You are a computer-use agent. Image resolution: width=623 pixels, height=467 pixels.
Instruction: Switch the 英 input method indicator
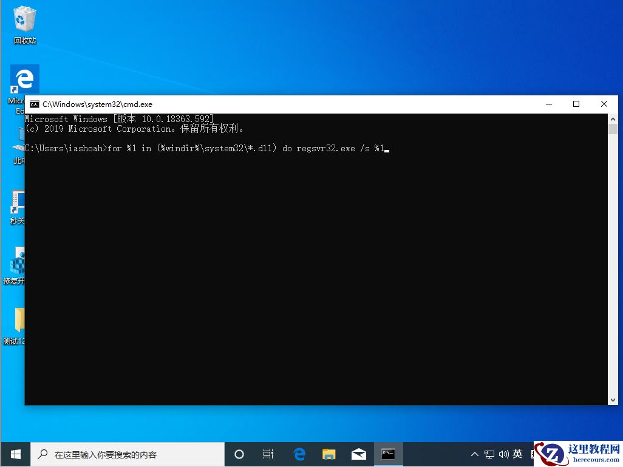[x=518, y=454]
